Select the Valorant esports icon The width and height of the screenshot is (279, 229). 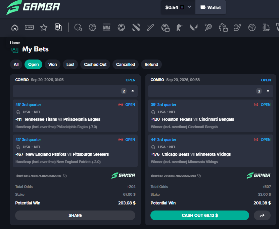pyautogui.click(x=194, y=28)
